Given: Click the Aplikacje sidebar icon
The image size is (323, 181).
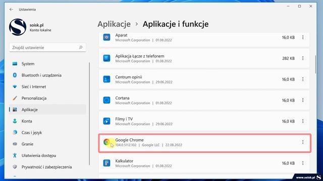Looking at the screenshot, I should 15,110.
